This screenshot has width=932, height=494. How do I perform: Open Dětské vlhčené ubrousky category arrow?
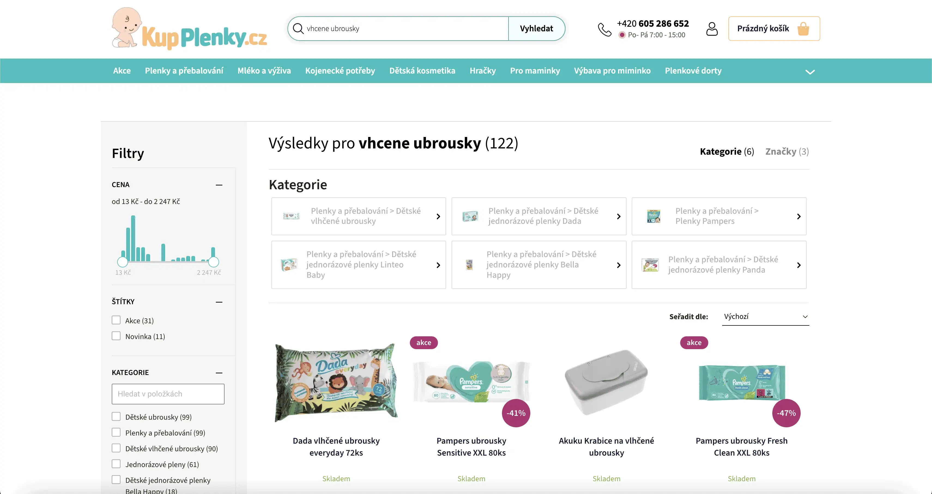(438, 216)
